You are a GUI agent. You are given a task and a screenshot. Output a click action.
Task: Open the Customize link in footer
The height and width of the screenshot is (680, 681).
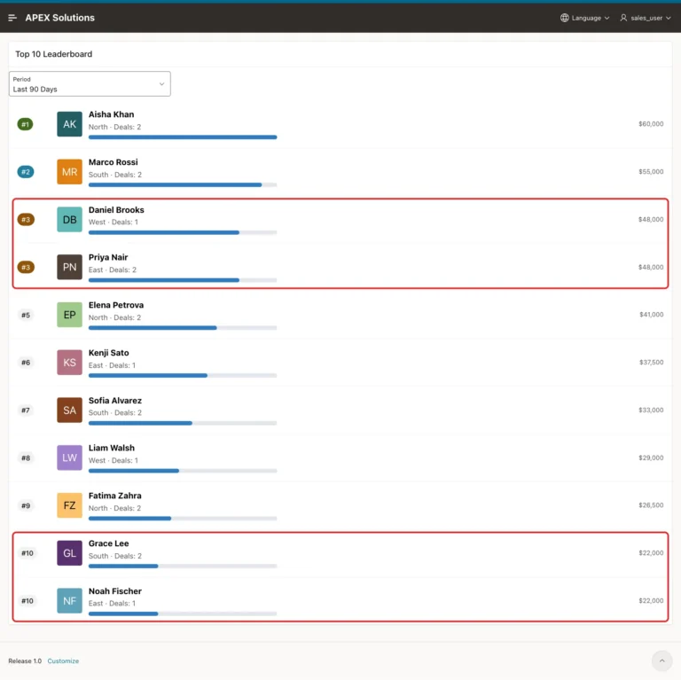point(63,660)
